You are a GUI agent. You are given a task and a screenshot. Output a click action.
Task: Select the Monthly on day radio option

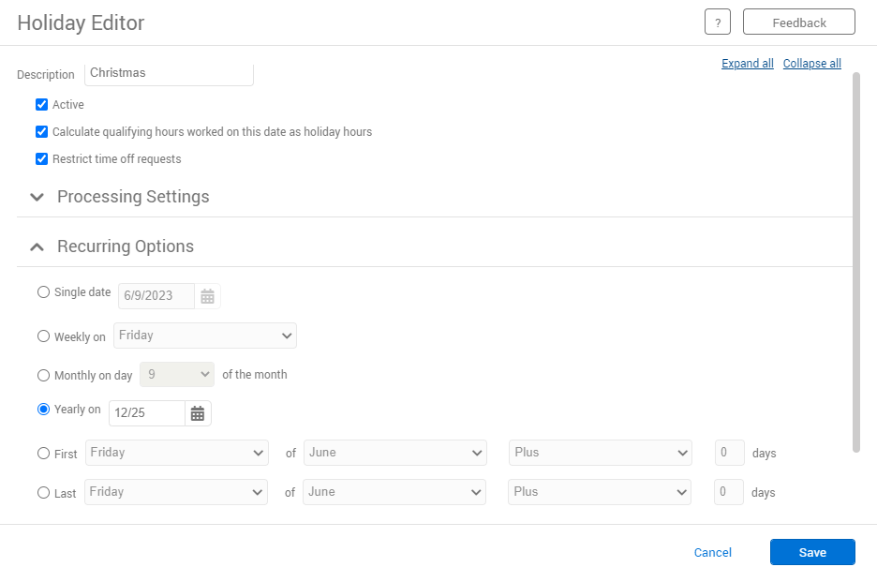tap(43, 375)
